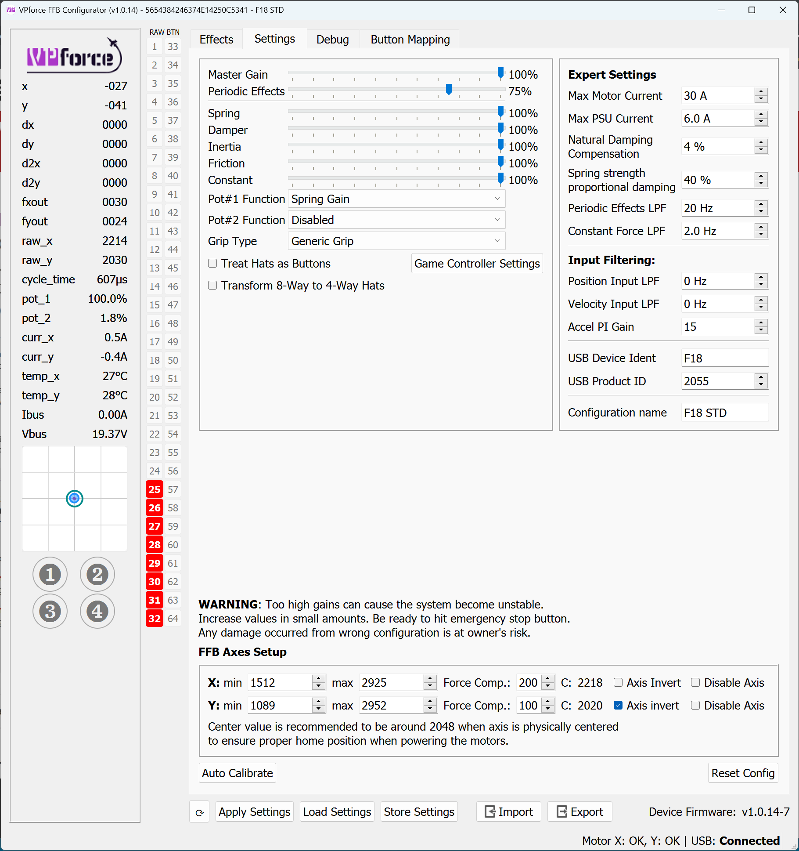Viewport: 799px width, 851px height.
Task: Click the Master Gain slider handle
Action: point(500,73)
